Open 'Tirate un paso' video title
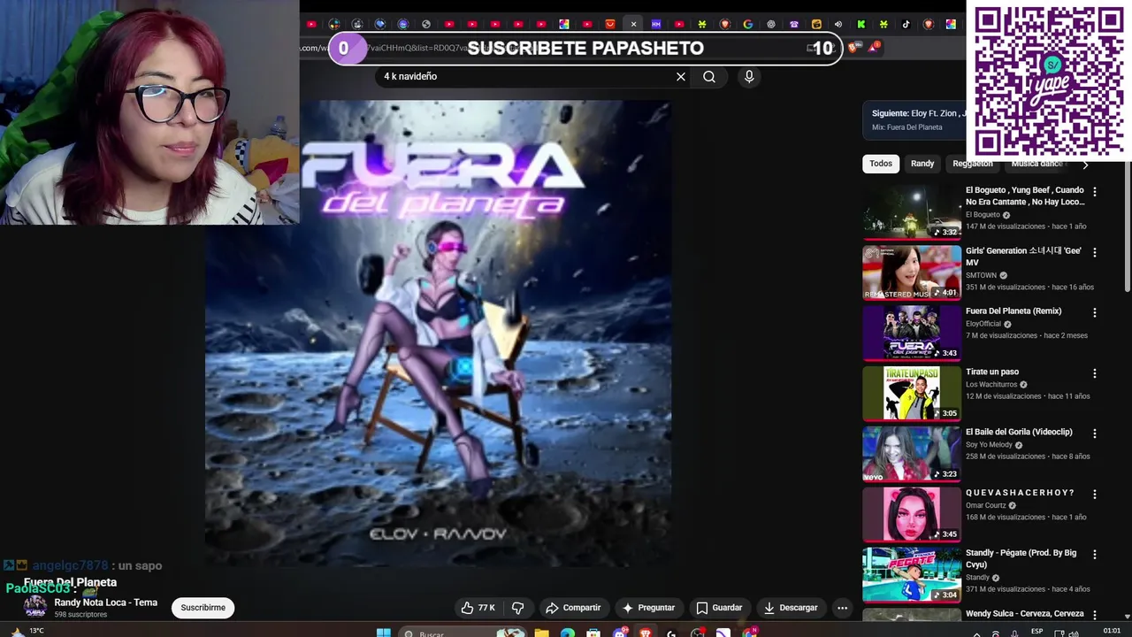1132x637 pixels. [992, 372]
